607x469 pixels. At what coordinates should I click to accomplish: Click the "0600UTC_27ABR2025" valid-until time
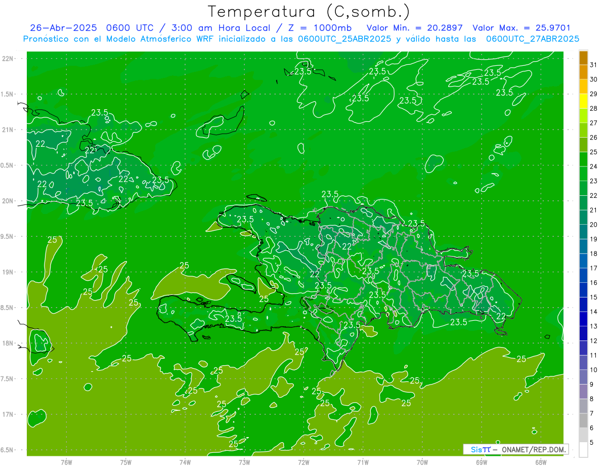(x=533, y=39)
